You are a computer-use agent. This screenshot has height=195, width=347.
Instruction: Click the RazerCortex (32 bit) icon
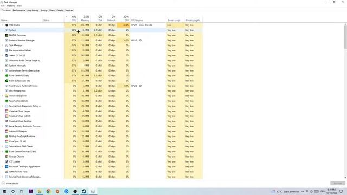click(x=7, y=101)
